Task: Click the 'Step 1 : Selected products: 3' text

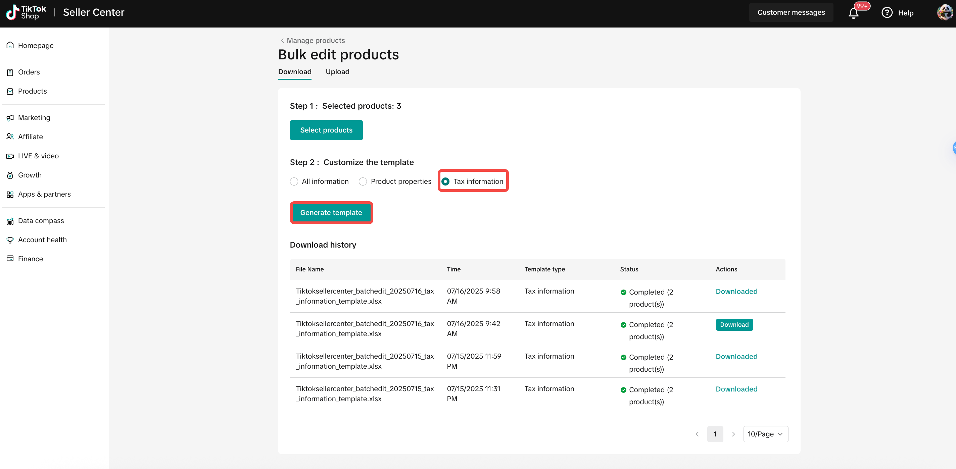Action: click(x=345, y=106)
